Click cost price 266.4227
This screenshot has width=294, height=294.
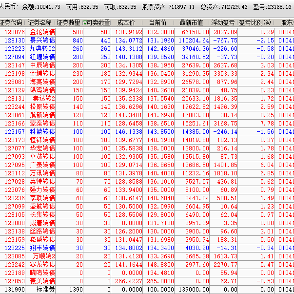(129, 281)
